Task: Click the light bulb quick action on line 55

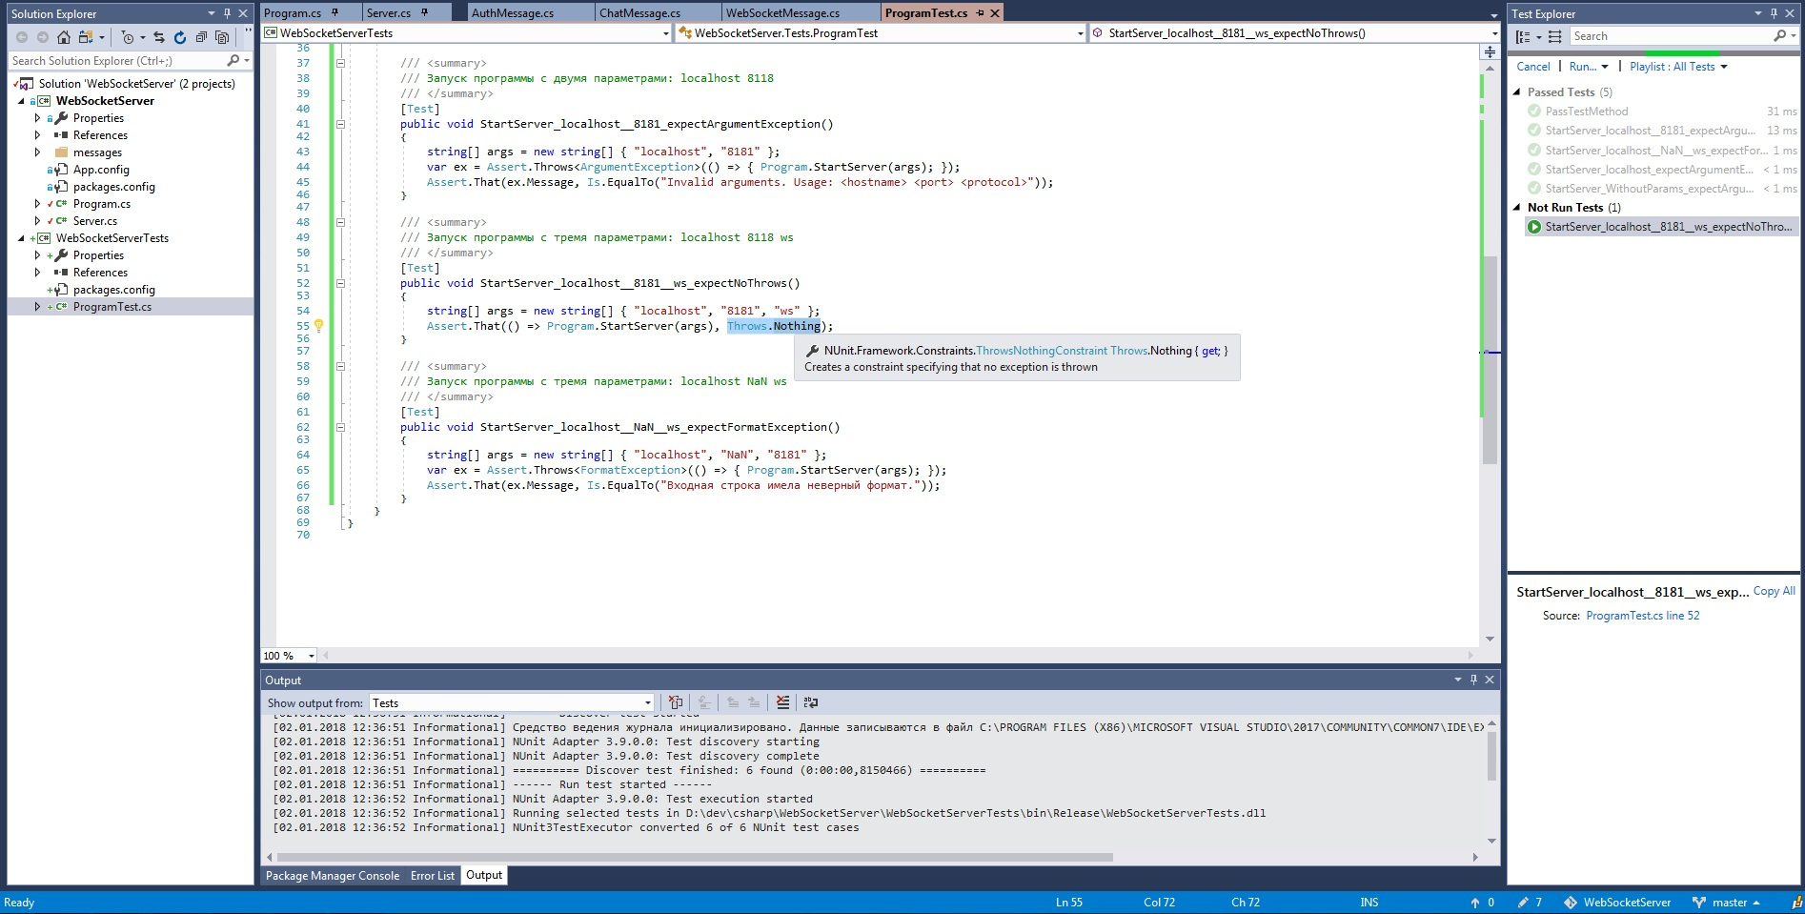Action: (x=319, y=326)
